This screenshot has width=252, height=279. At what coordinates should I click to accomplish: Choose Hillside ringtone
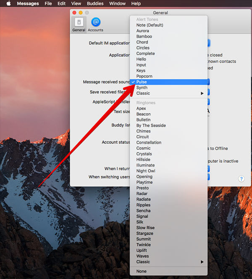pyautogui.click(x=168, y=160)
